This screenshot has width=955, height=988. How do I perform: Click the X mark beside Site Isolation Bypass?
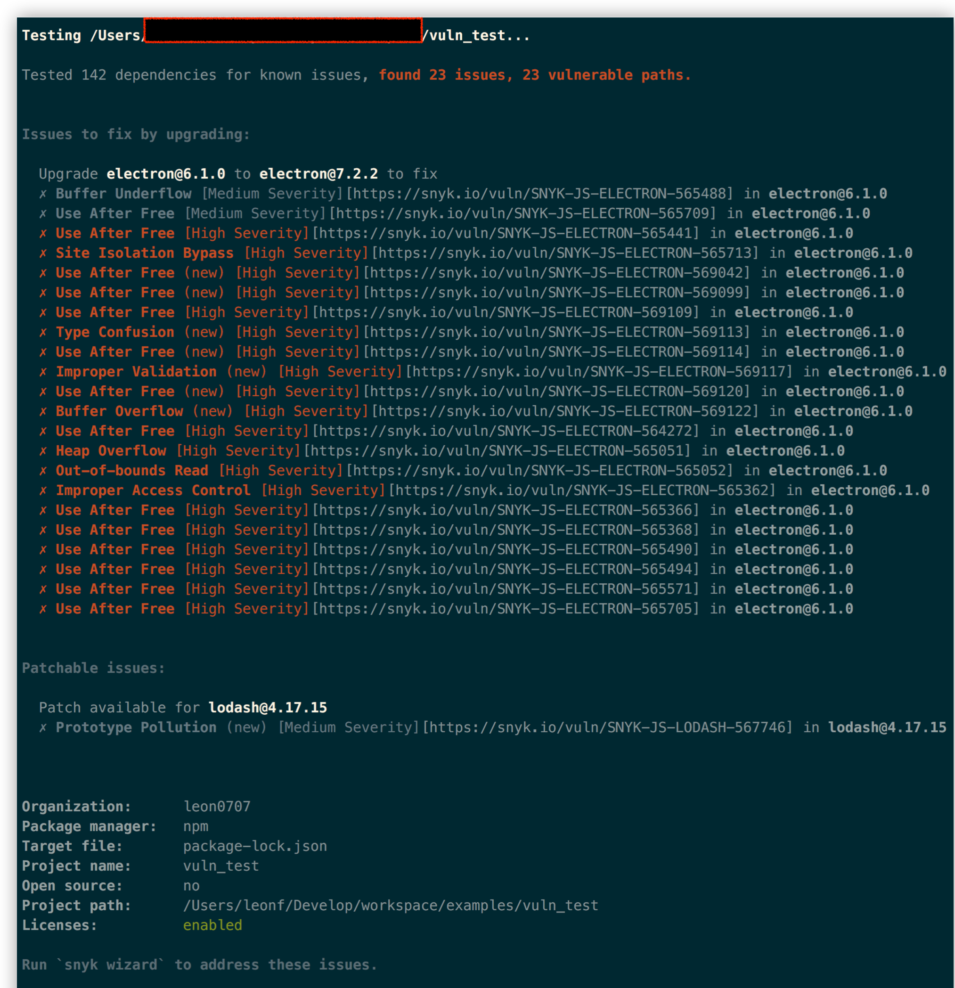(x=43, y=253)
